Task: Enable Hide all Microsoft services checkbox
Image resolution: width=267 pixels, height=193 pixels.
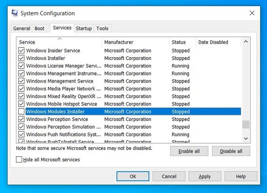Action: coord(19,159)
